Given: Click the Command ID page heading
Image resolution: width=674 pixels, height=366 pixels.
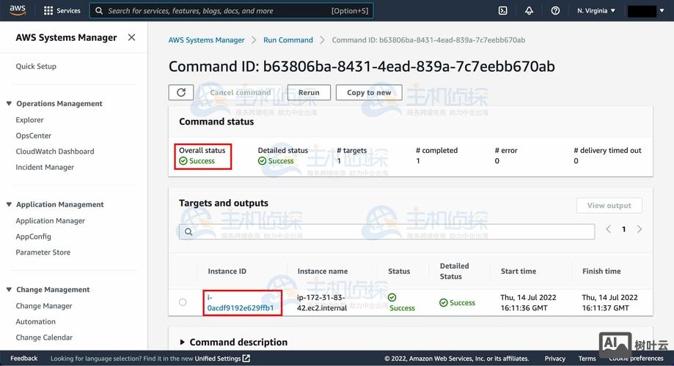Looking at the screenshot, I should (362, 67).
